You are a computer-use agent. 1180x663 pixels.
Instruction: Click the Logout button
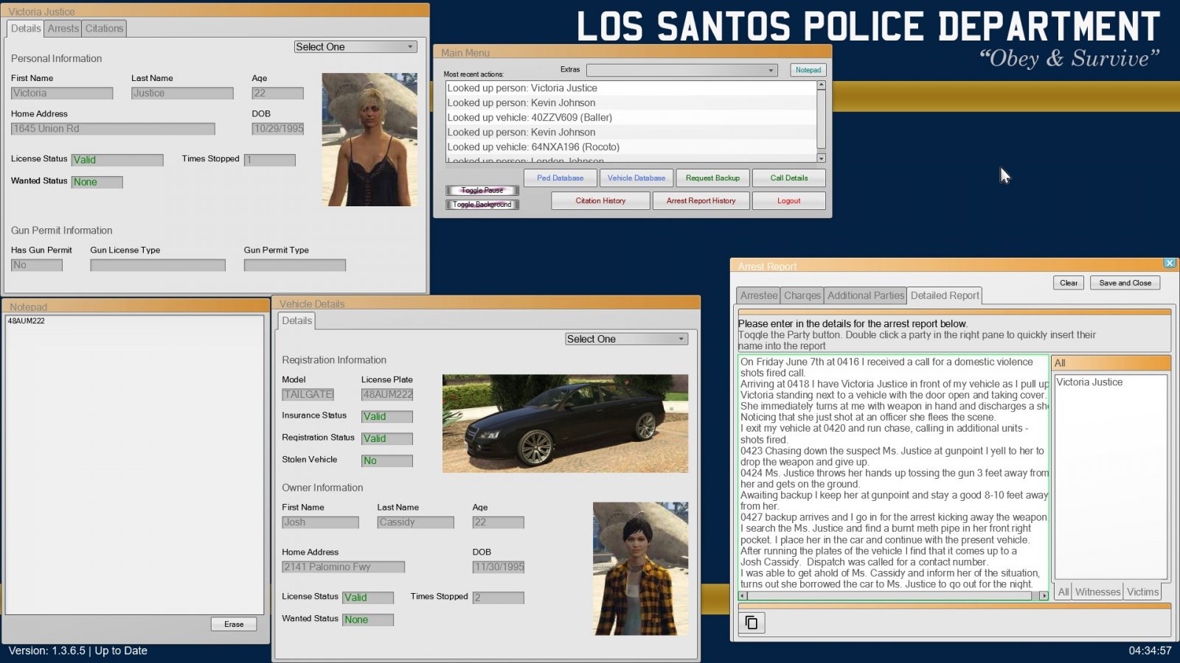(x=788, y=201)
